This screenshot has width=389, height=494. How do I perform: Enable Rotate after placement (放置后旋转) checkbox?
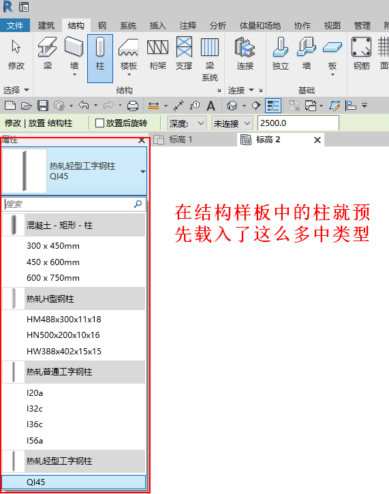99,123
